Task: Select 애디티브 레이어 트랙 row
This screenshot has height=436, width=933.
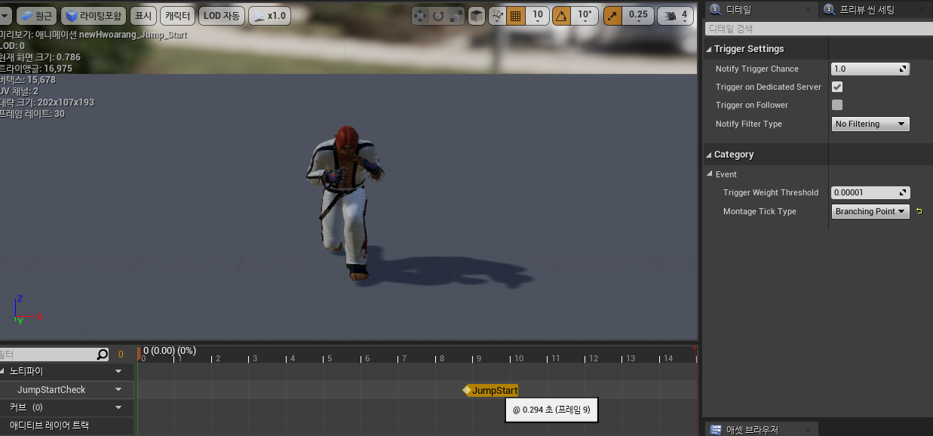Action: point(67,425)
